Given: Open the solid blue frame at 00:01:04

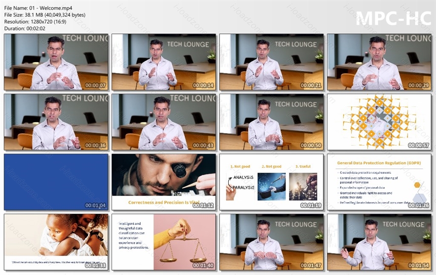Looking at the screenshot, I should coord(56,182).
